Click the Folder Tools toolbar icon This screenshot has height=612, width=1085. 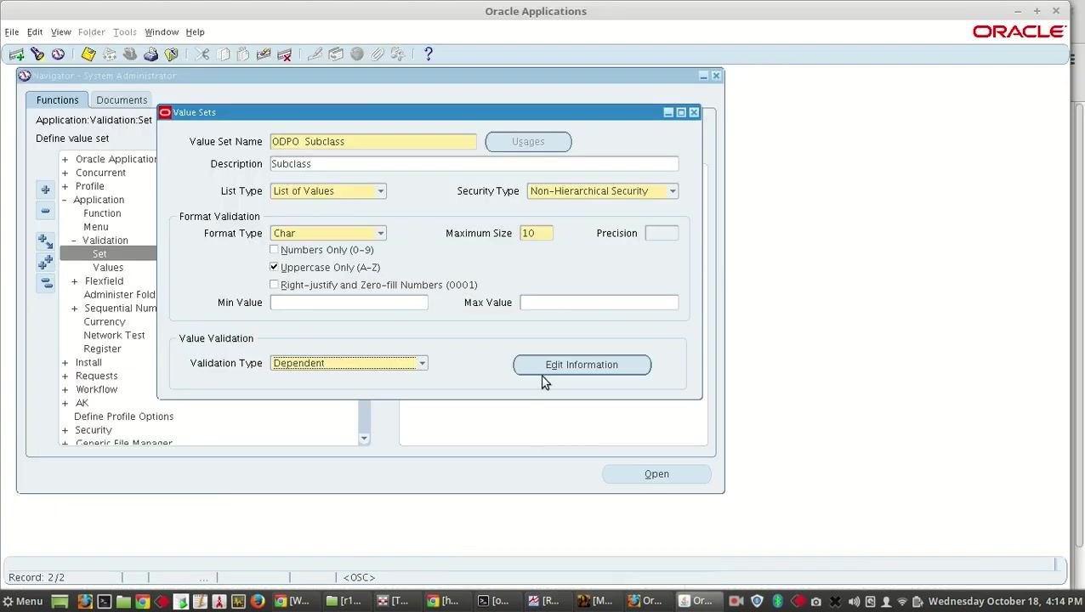397,54
